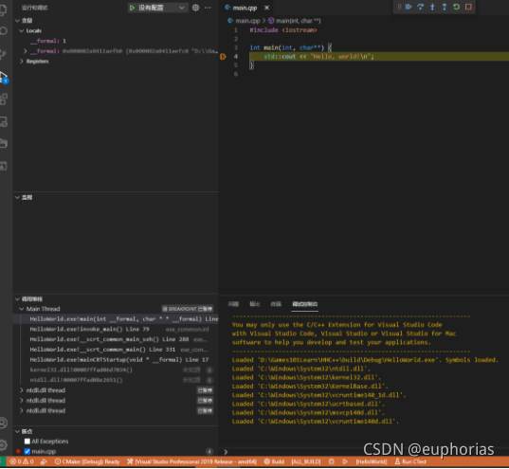
Task: Select Visual Studio Professional 2019 kit in status bar
Action: pyautogui.click(x=191, y=461)
